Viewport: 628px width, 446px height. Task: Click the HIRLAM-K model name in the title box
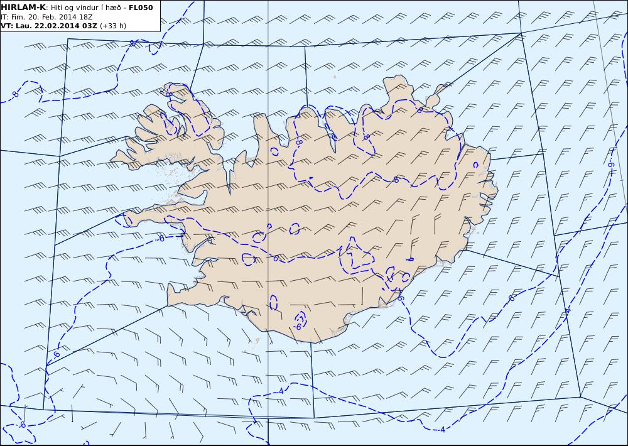23,8
